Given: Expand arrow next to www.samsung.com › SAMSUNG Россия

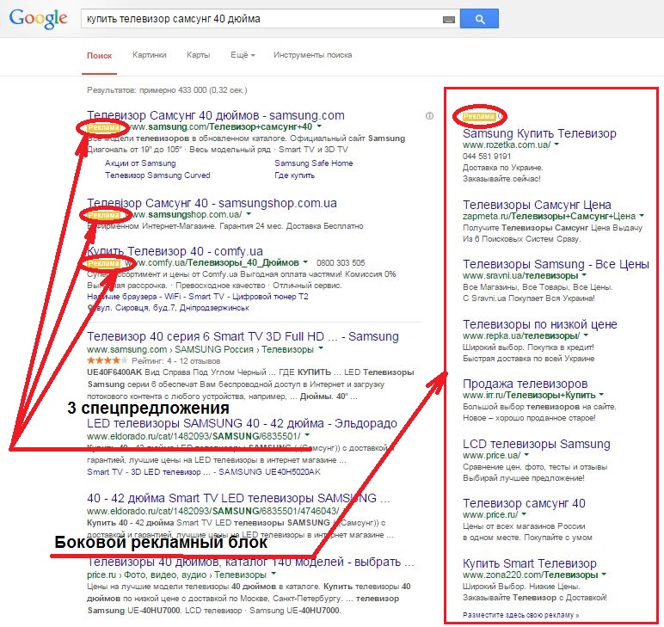Looking at the screenshot, I should click(321, 349).
